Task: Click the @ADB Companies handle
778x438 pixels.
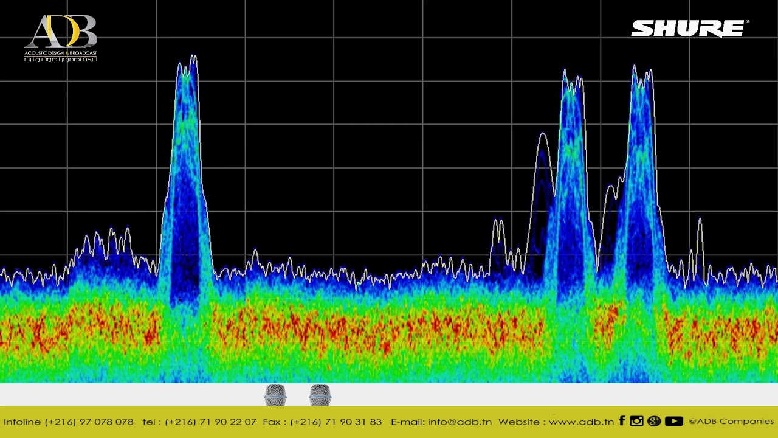Action: coord(731,421)
